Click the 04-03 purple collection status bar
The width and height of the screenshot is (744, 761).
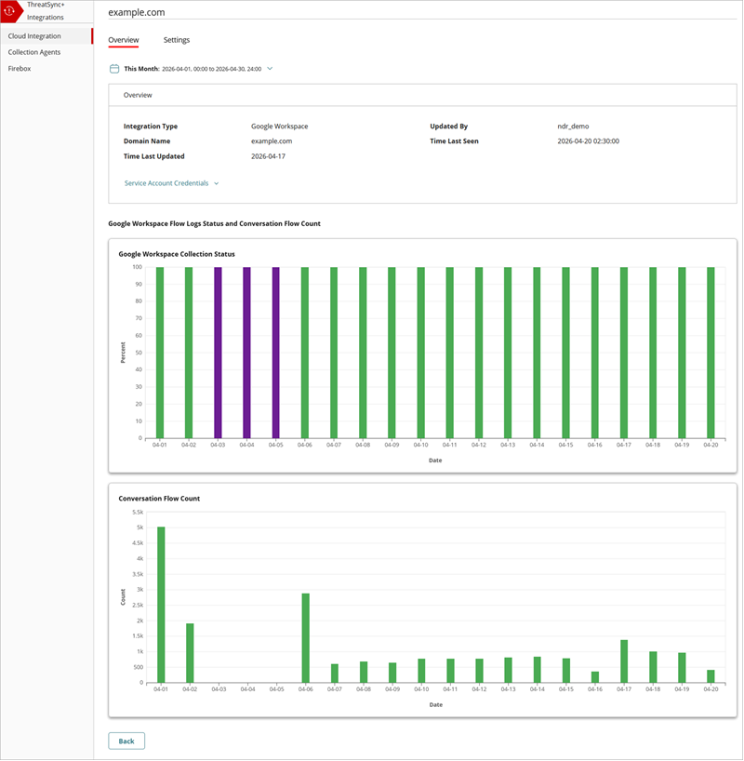218,353
